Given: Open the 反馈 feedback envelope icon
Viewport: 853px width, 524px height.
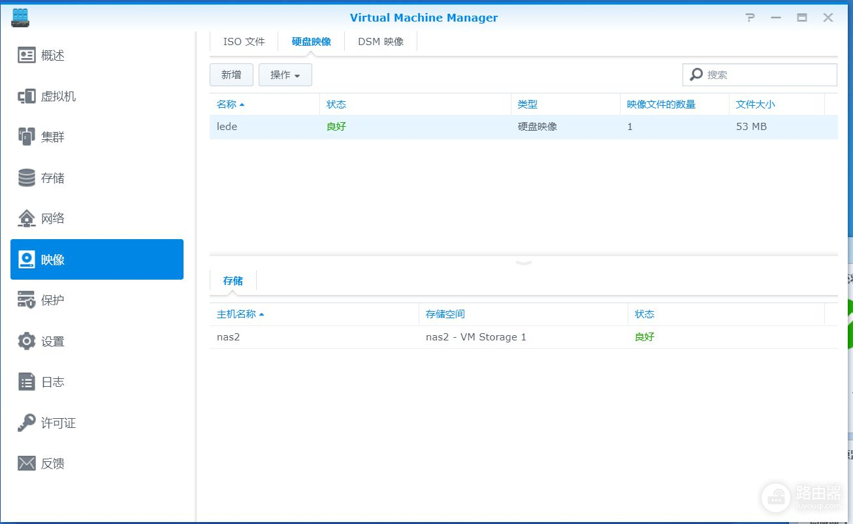Looking at the screenshot, I should point(27,463).
